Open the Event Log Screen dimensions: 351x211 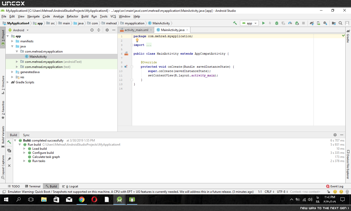click(335, 186)
